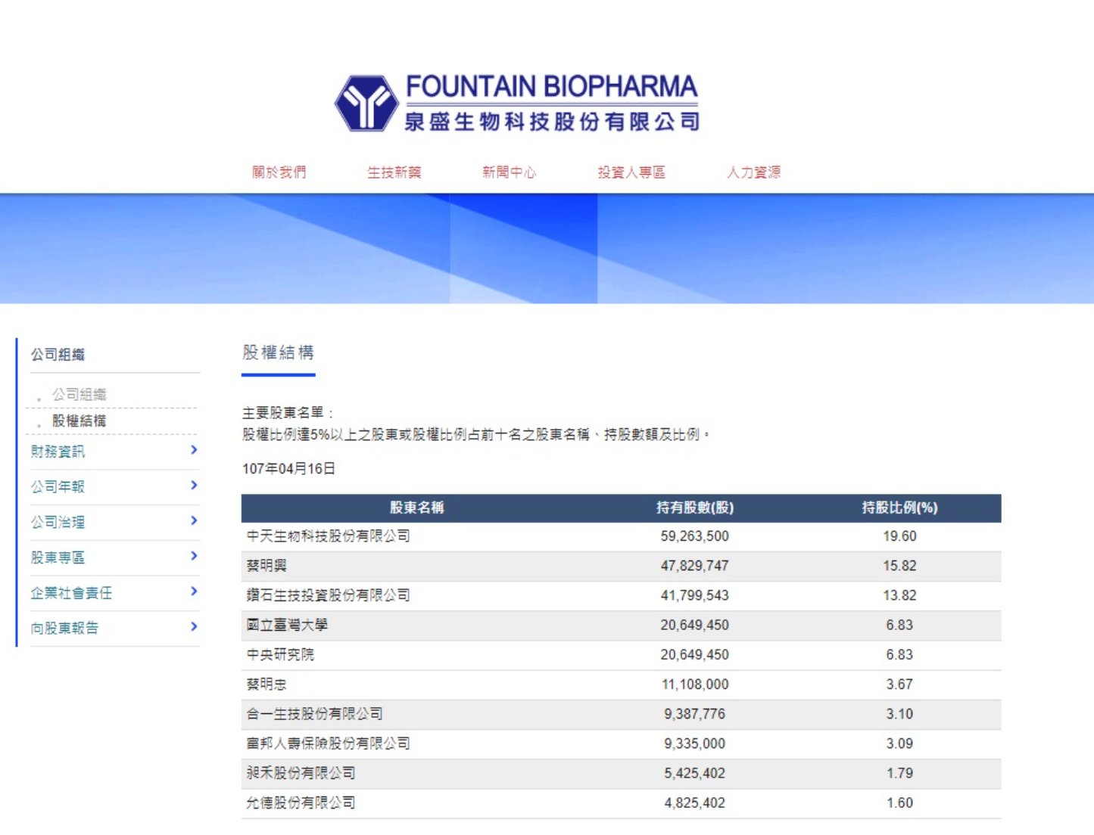Screen dimensions: 1094x835
Task: Open the 投資人專區 menu item
Action: [631, 172]
